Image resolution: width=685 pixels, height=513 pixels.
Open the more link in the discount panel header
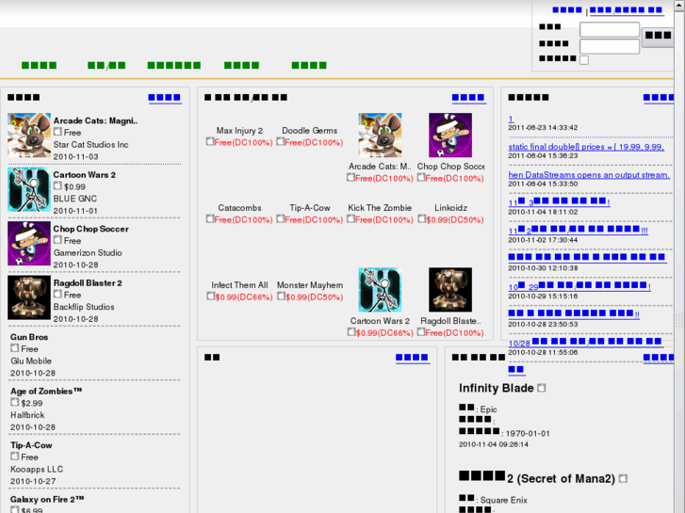click(468, 97)
